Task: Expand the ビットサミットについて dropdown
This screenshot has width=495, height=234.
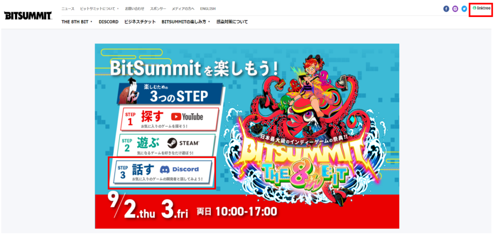Action: [x=100, y=9]
